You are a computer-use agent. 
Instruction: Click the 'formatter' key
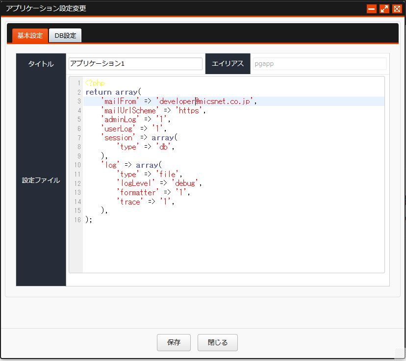(137, 192)
